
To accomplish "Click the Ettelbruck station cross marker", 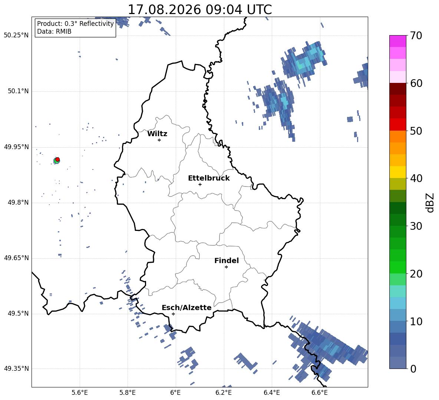I will [x=200, y=184].
